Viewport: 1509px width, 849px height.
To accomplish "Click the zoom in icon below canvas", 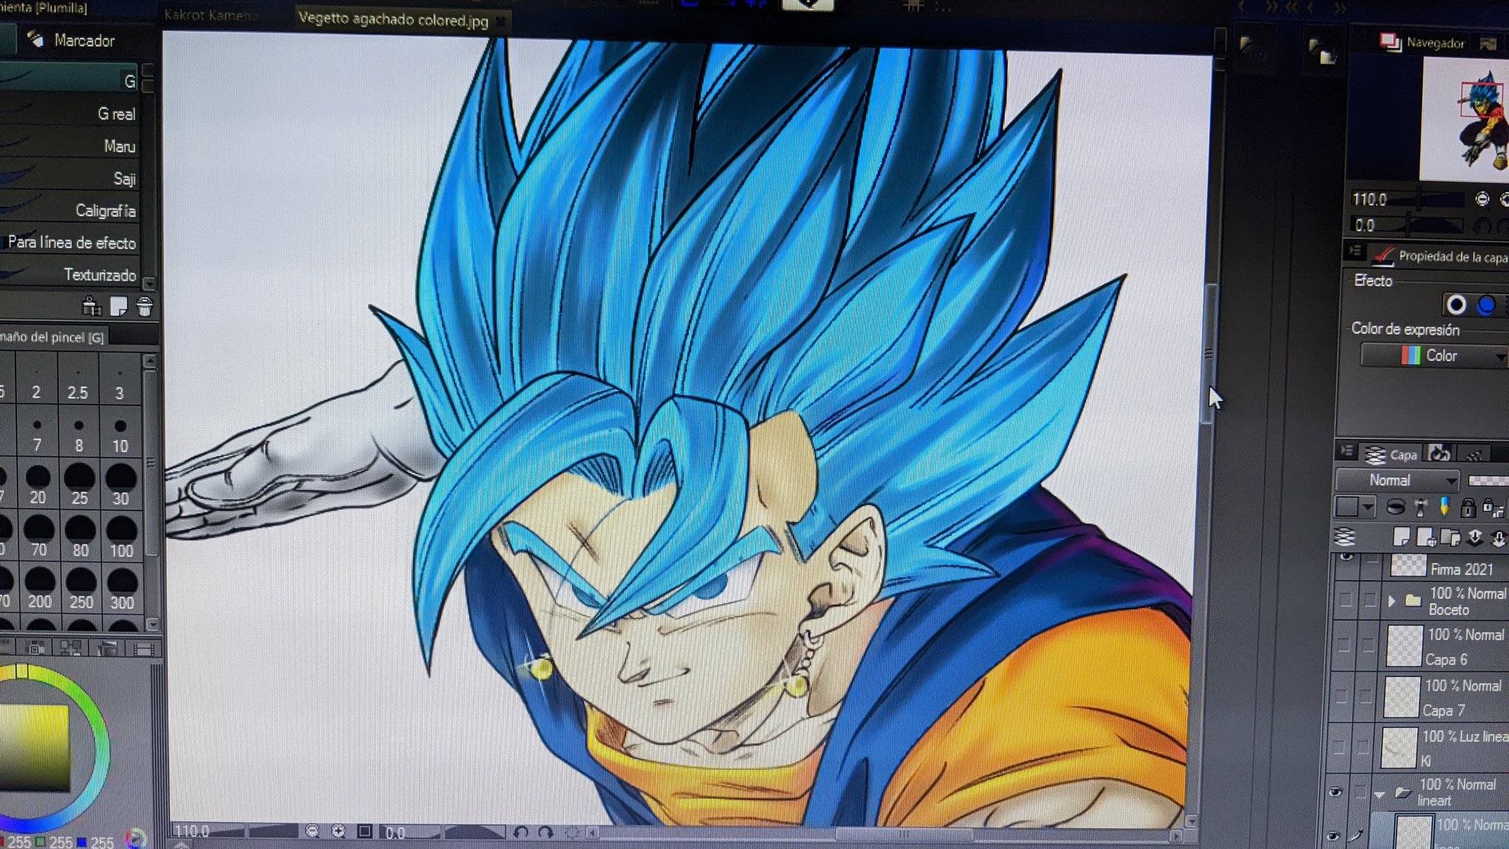I will tap(338, 831).
